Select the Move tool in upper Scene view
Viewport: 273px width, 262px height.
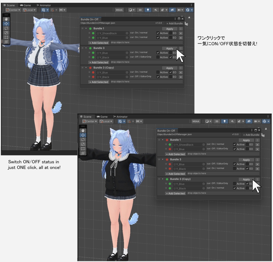pos(6,24)
